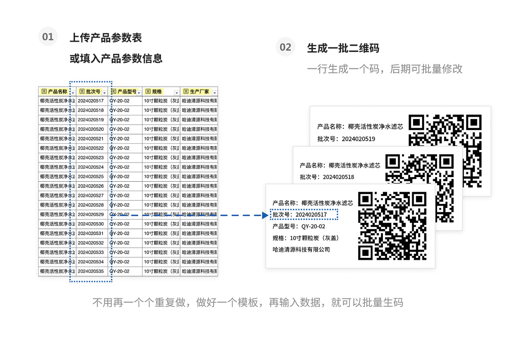Click the icon beside the 产品名称 header
This screenshot has height=337, width=525.
coord(44,91)
